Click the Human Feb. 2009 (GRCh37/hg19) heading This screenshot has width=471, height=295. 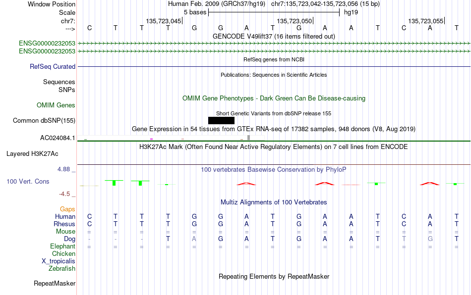point(217,4)
